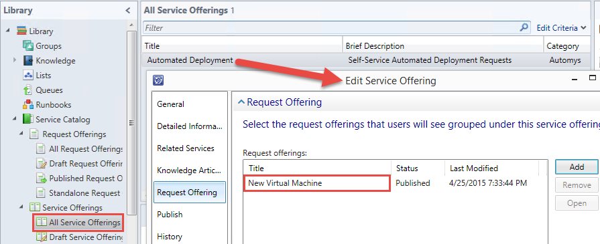This screenshot has width=600, height=244.
Task: Click the Request Offerings folder icon
Action: [35, 134]
